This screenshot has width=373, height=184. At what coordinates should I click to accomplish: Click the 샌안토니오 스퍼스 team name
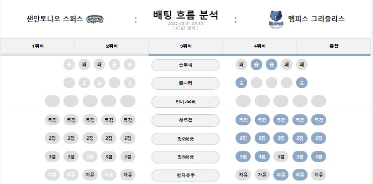[55, 19]
